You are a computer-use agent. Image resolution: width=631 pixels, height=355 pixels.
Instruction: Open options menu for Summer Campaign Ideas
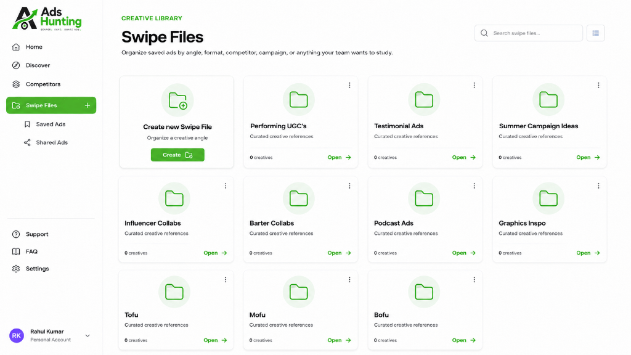point(598,85)
